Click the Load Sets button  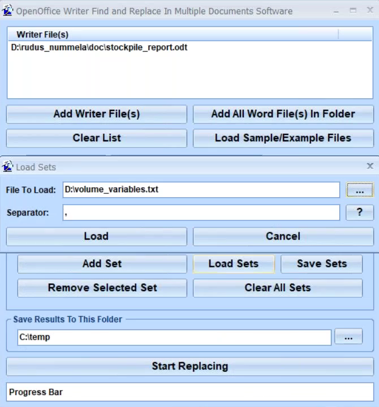tap(234, 264)
